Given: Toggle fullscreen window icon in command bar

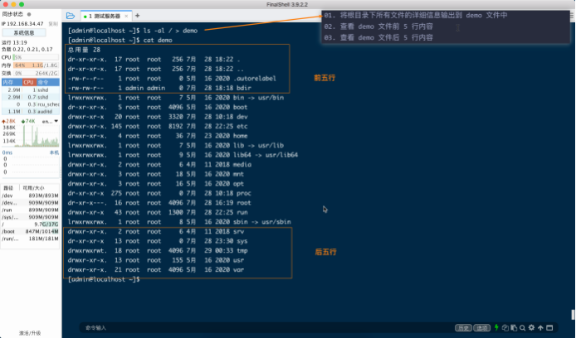Looking at the screenshot, I should 549,328.
